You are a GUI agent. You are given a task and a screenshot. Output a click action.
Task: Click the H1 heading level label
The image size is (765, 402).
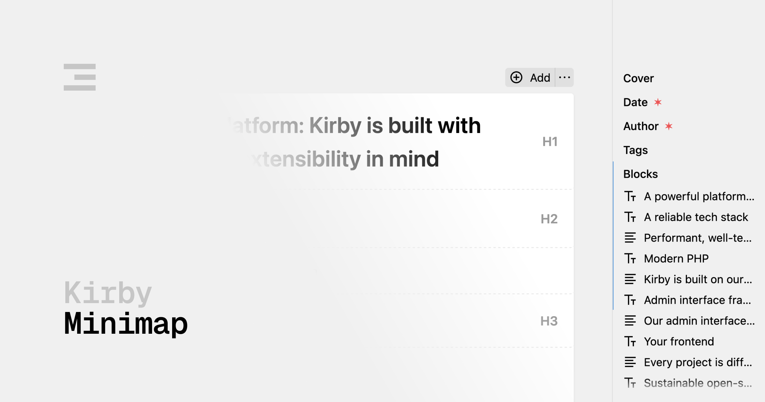[550, 142]
